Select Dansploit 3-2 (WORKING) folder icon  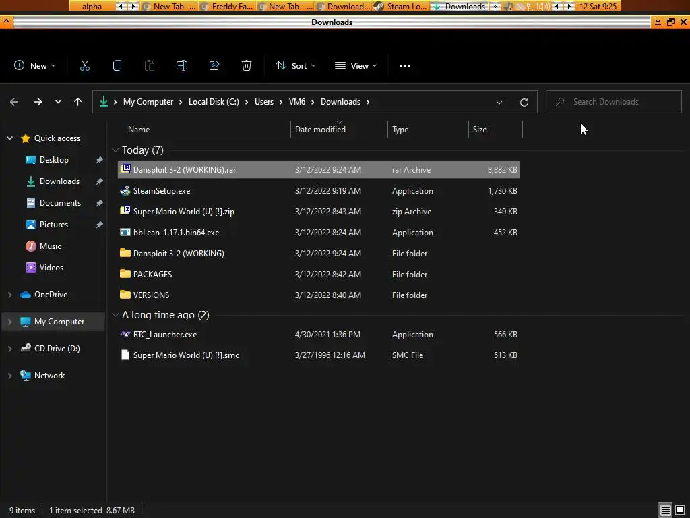pyautogui.click(x=125, y=254)
